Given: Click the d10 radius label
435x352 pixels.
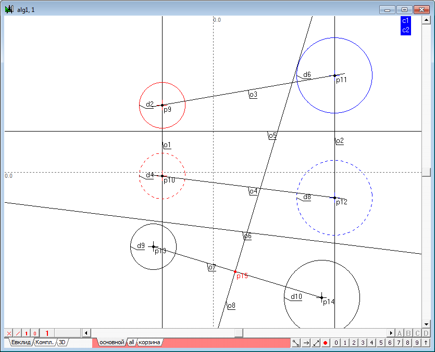Looking at the screenshot, I should pyautogui.click(x=296, y=297).
